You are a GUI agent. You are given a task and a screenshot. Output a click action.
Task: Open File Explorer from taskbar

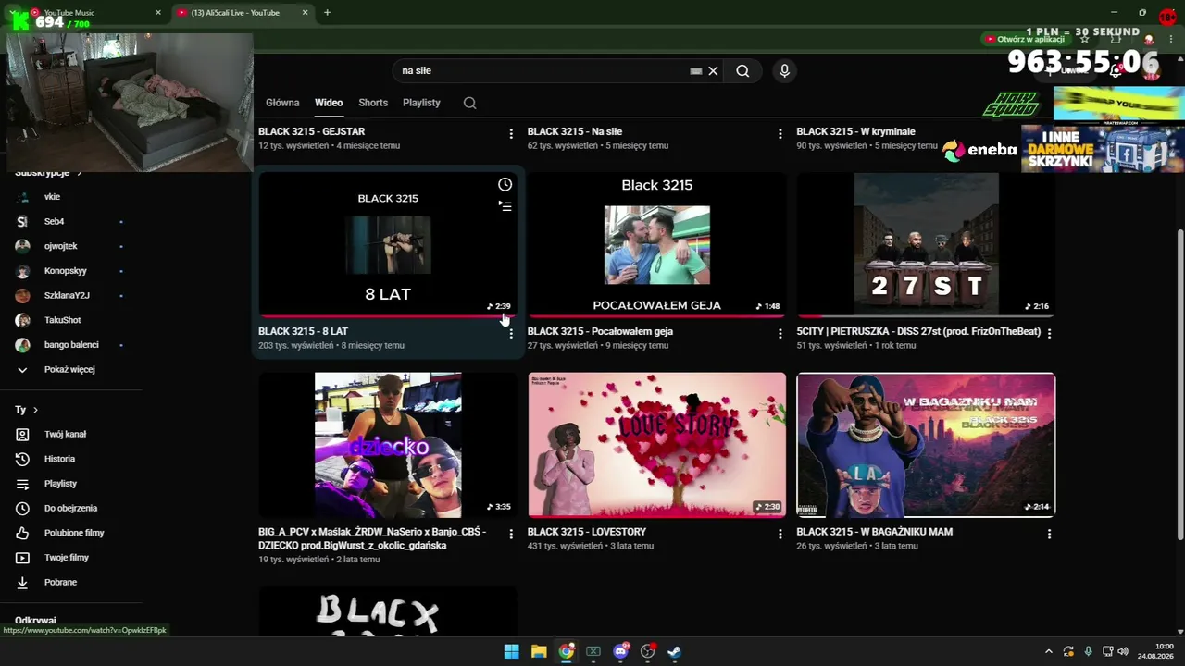point(539,651)
